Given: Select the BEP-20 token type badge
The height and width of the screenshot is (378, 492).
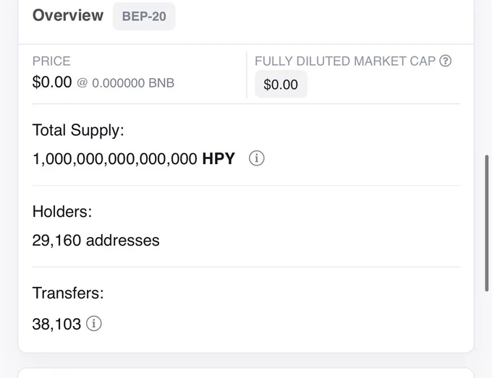Looking at the screenshot, I should click(144, 17).
